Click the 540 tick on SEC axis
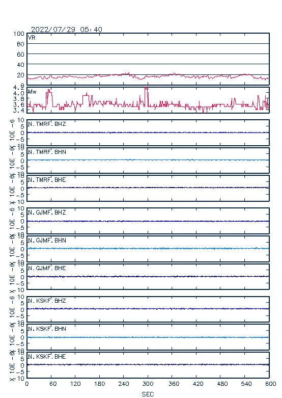Screen dimensions: 282x398 pyautogui.click(x=246, y=384)
